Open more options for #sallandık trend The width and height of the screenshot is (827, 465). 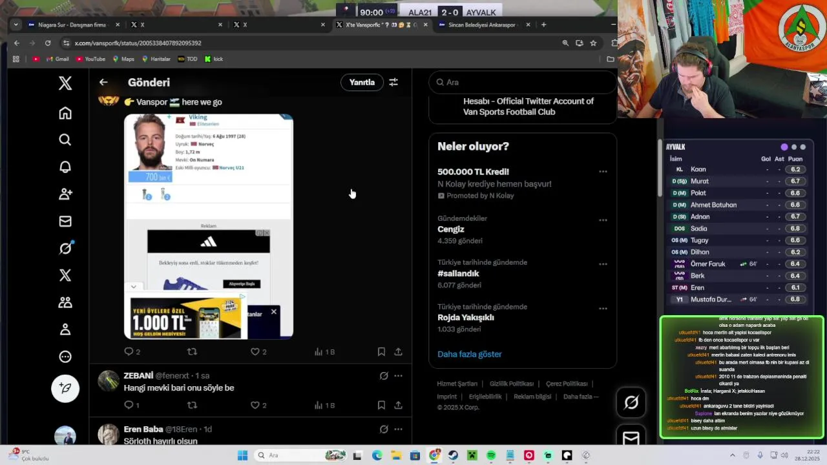[x=603, y=264]
